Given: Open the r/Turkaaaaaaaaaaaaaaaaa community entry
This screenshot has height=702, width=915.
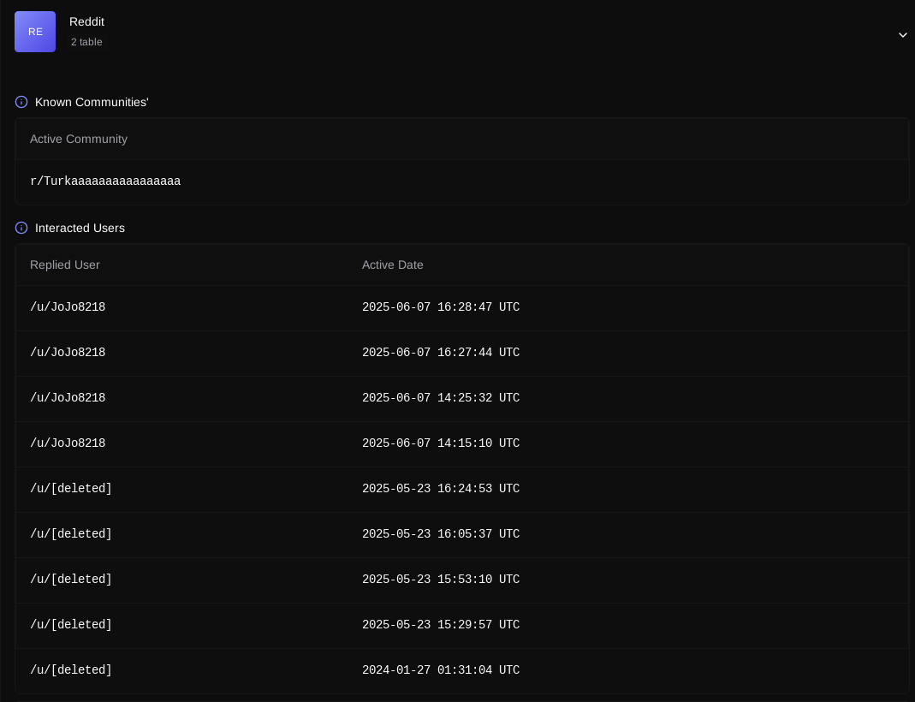Looking at the screenshot, I should pyautogui.click(x=105, y=181).
